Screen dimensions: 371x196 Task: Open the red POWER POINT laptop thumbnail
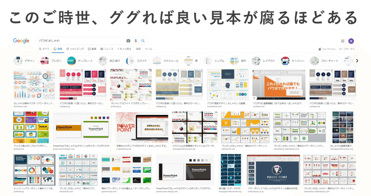point(142,128)
